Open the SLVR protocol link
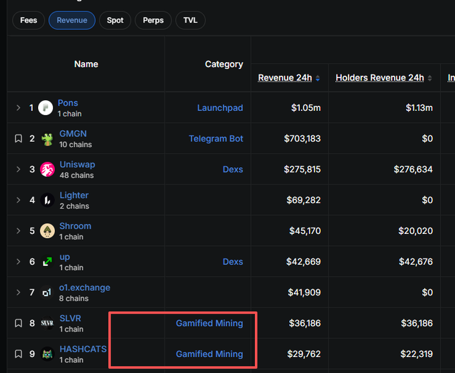This screenshot has height=373, width=455. click(70, 318)
